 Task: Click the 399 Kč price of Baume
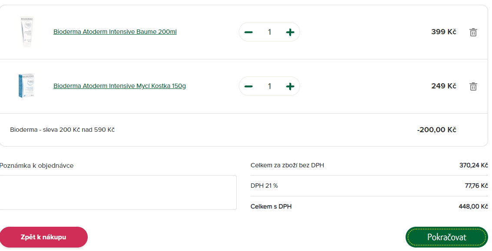[443, 32]
